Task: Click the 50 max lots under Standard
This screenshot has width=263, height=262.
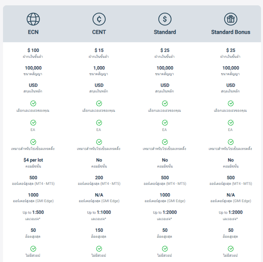Action: (x=165, y=230)
